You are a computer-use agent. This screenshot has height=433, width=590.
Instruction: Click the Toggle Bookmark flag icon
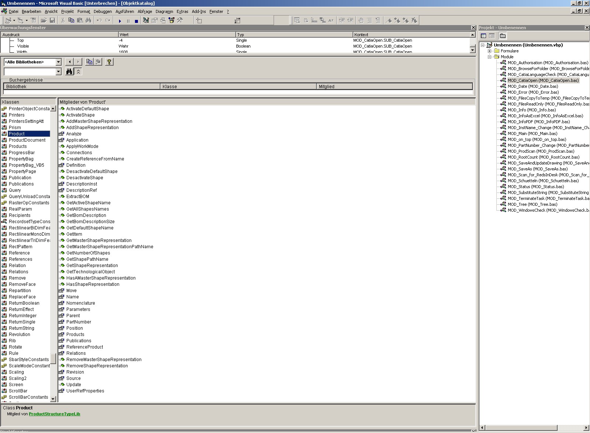pos(389,20)
